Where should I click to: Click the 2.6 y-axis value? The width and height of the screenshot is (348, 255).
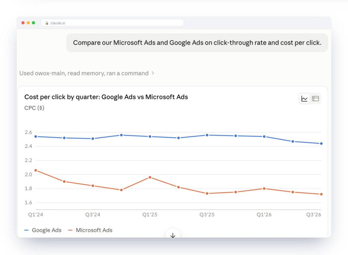29,132
